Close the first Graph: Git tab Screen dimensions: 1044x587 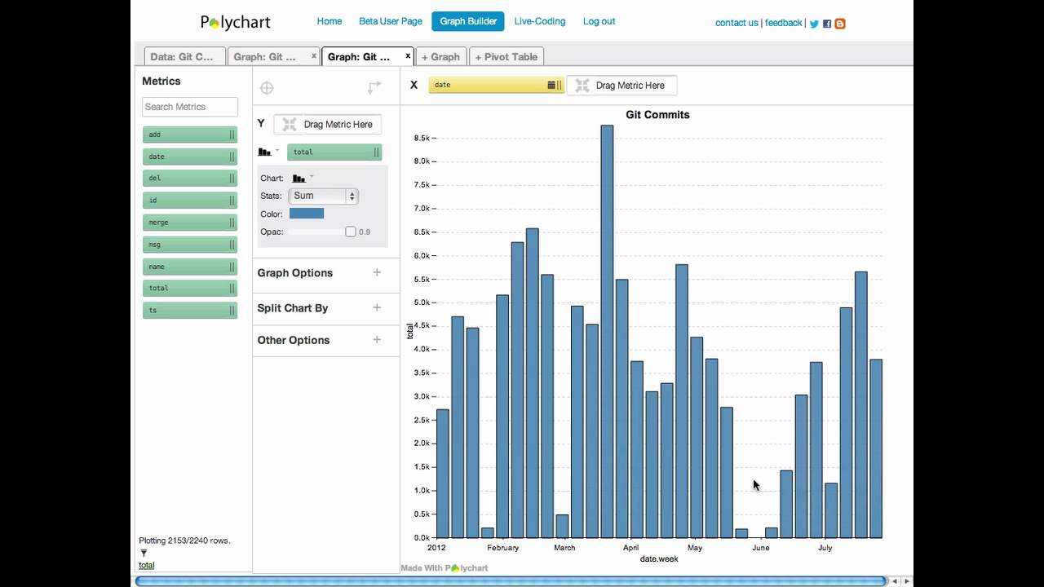[313, 56]
